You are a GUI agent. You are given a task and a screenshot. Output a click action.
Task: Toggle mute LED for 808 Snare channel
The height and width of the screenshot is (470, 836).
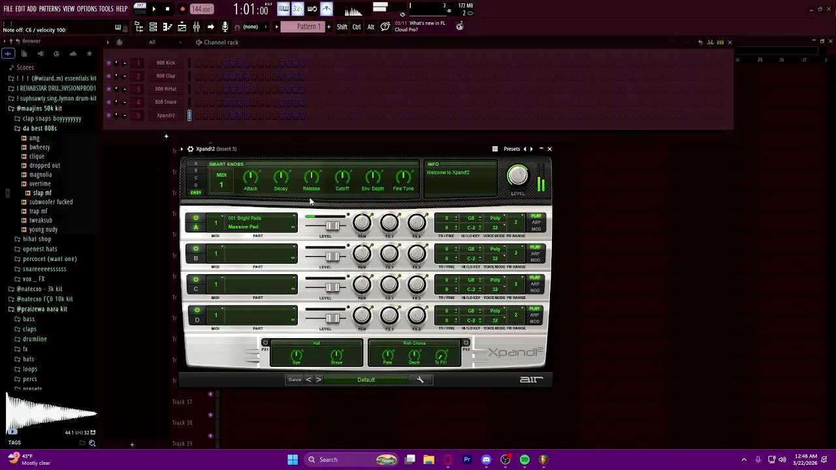tap(108, 102)
